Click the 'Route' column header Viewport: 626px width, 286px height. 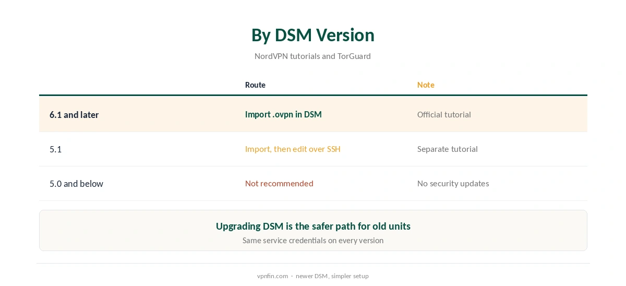[x=255, y=85]
